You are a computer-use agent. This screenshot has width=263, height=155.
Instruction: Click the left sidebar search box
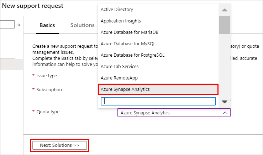click(7, 25)
